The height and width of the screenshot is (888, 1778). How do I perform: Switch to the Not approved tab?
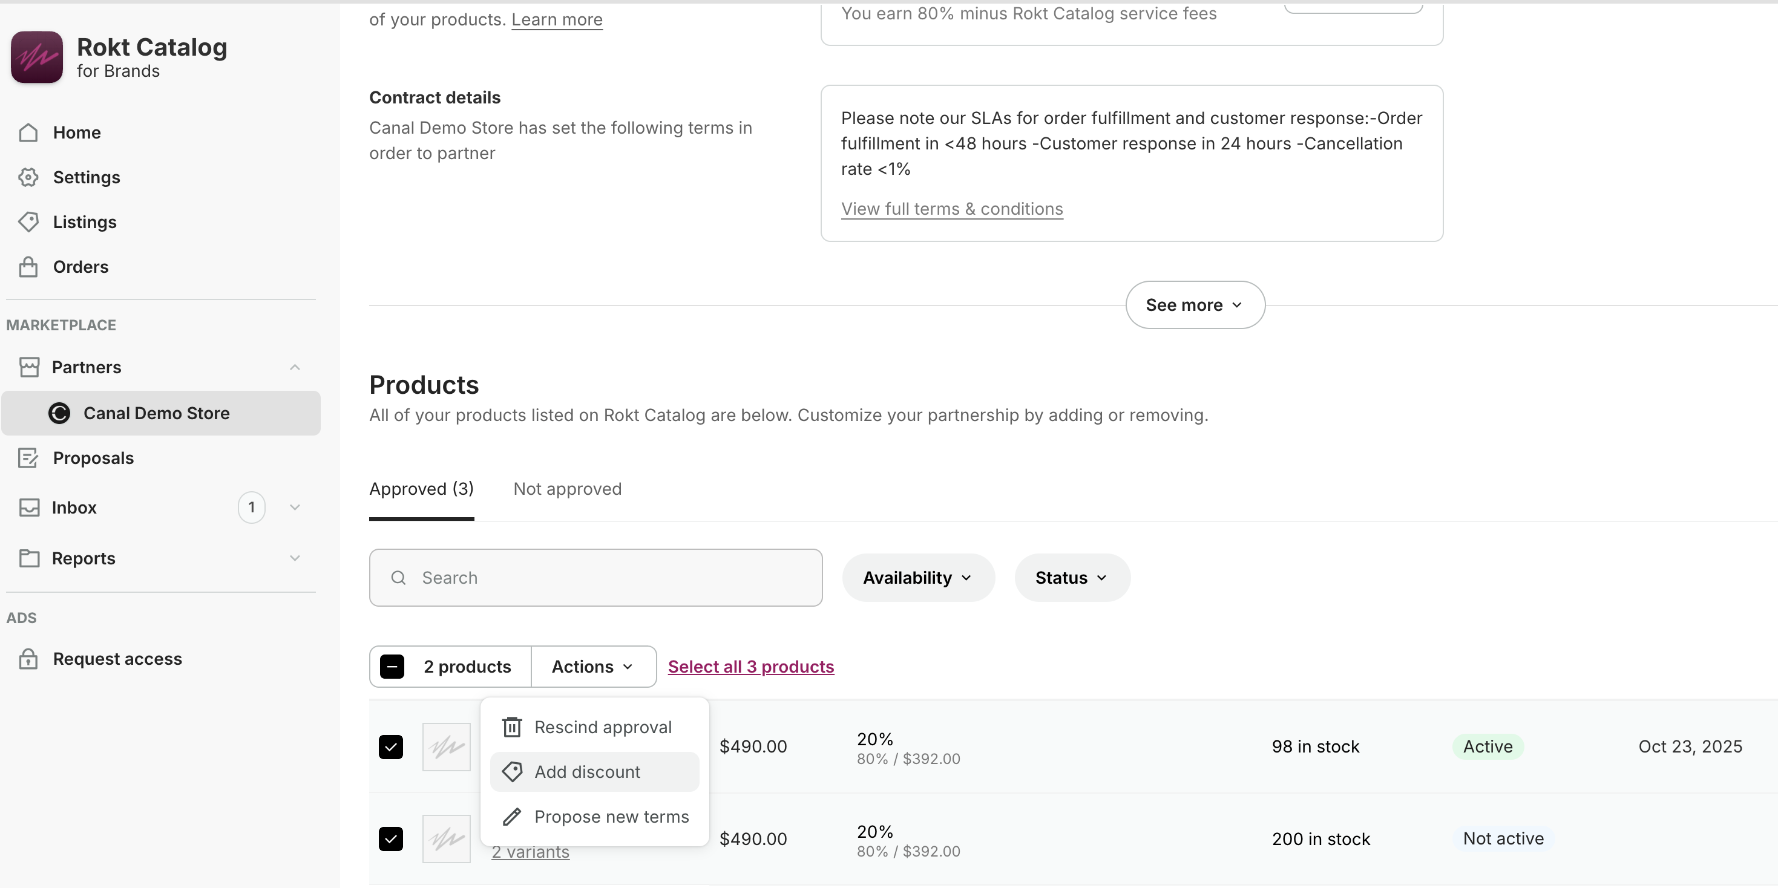568,489
